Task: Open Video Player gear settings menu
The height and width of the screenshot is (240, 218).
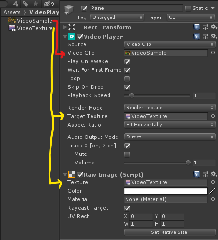Action: pos(214,36)
